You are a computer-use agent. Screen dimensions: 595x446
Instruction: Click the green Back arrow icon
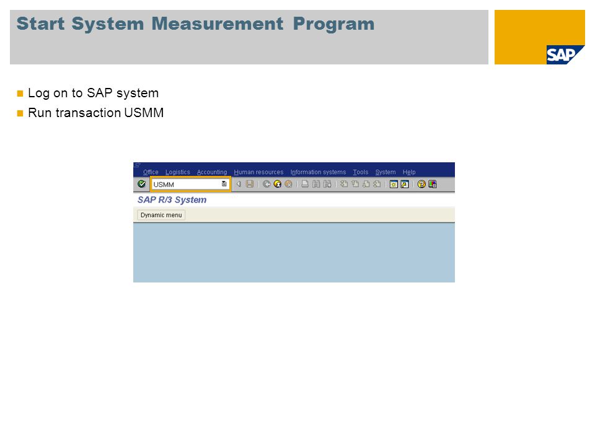click(x=267, y=185)
